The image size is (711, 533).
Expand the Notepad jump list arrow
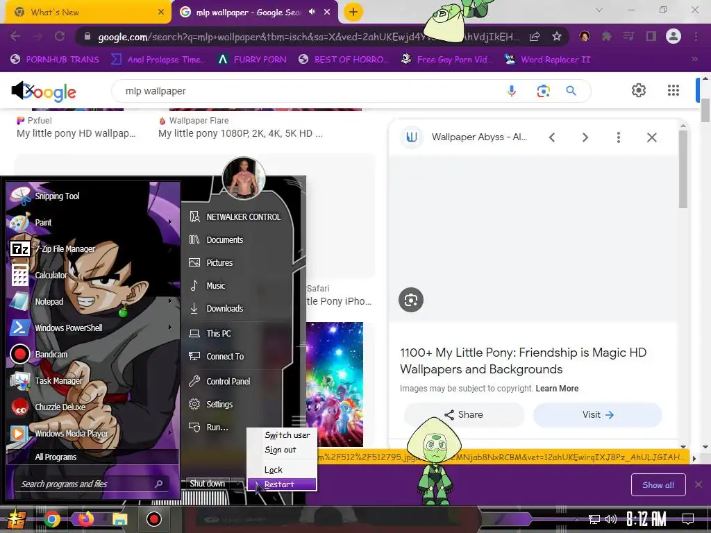pos(170,301)
